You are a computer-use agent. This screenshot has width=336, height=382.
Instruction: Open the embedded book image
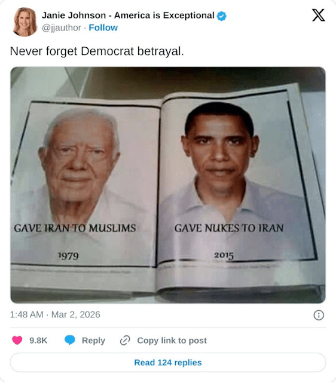pyautogui.click(x=168, y=185)
